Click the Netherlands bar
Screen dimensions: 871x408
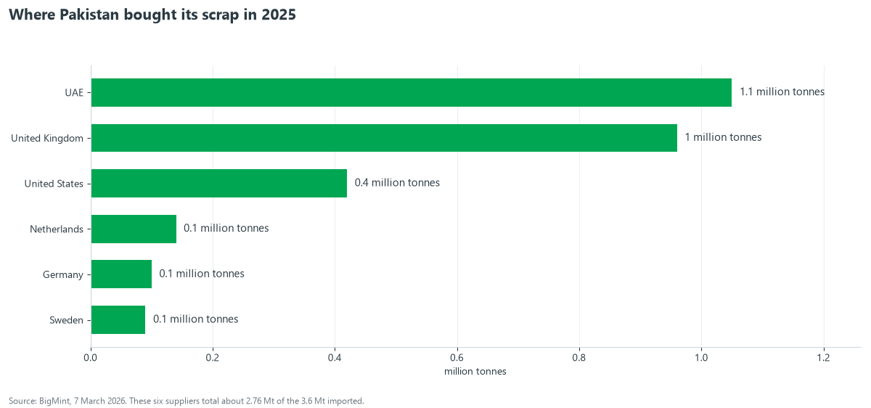pyautogui.click(x=134, y=229)
